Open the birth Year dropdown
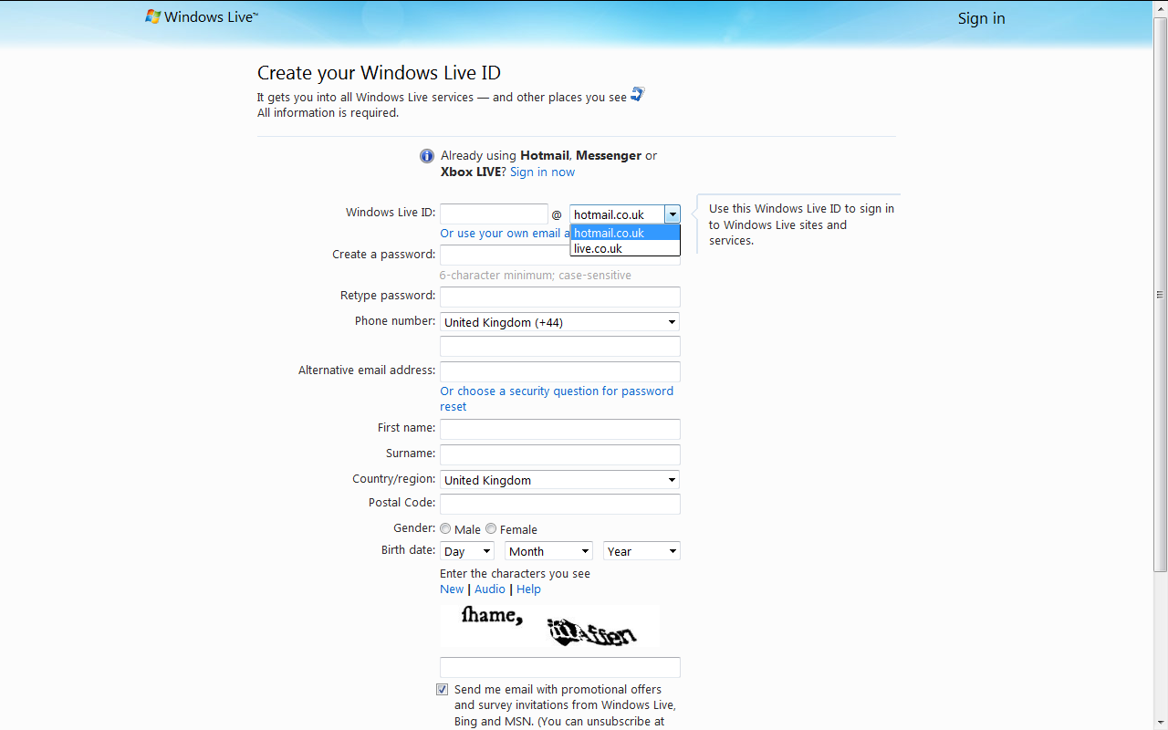1168x730 pixels. pyautogui.click(x=641, y=551)
